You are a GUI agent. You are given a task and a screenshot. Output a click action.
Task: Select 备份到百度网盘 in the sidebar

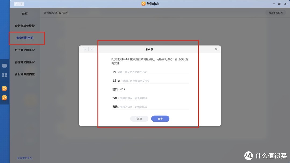tap(25, 74)
